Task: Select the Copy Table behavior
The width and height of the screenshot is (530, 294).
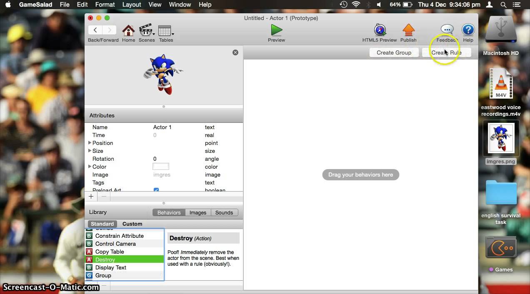Action: (110, 252)
